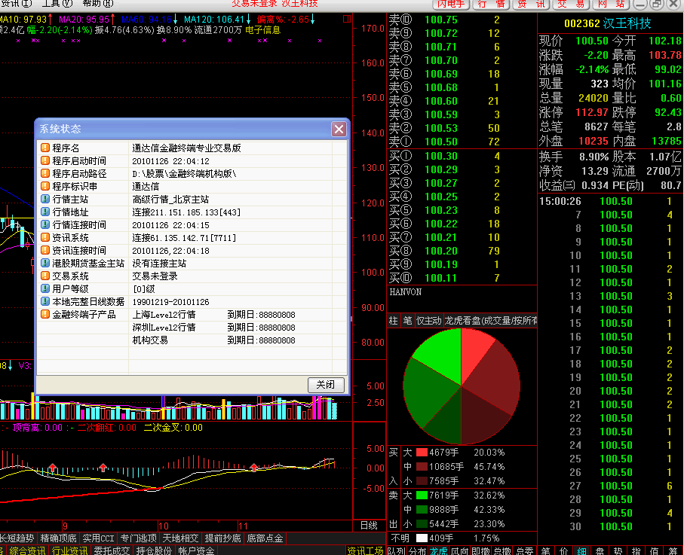Open the 资讯工场 bottom tab
Viewport: 684px width, 555px height.
[x=365, y=550]
